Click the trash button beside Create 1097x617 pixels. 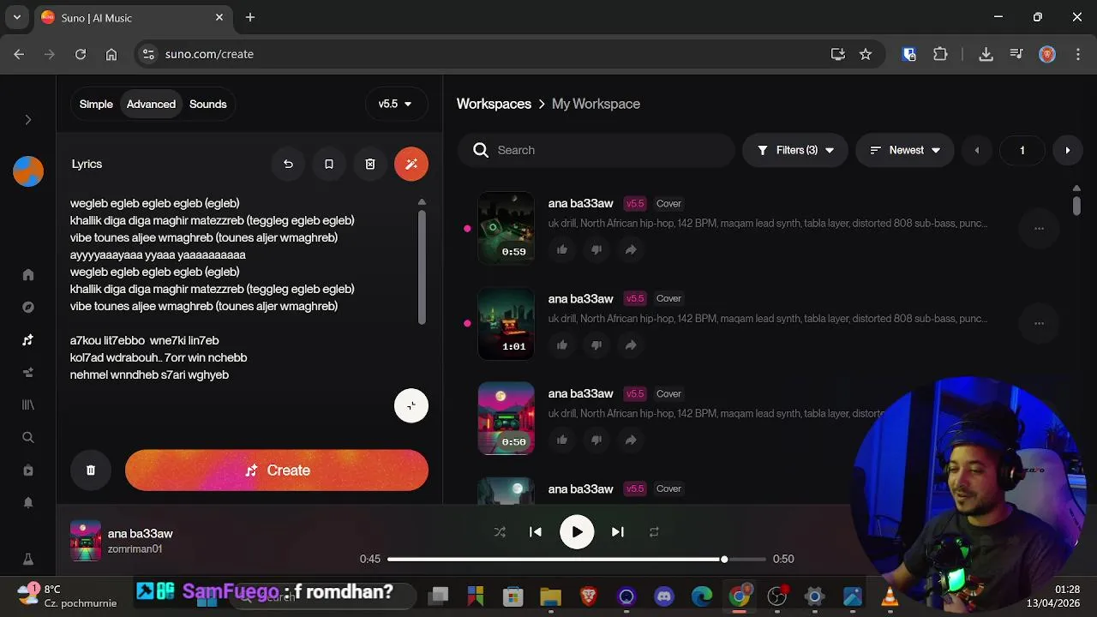[91, 470]
